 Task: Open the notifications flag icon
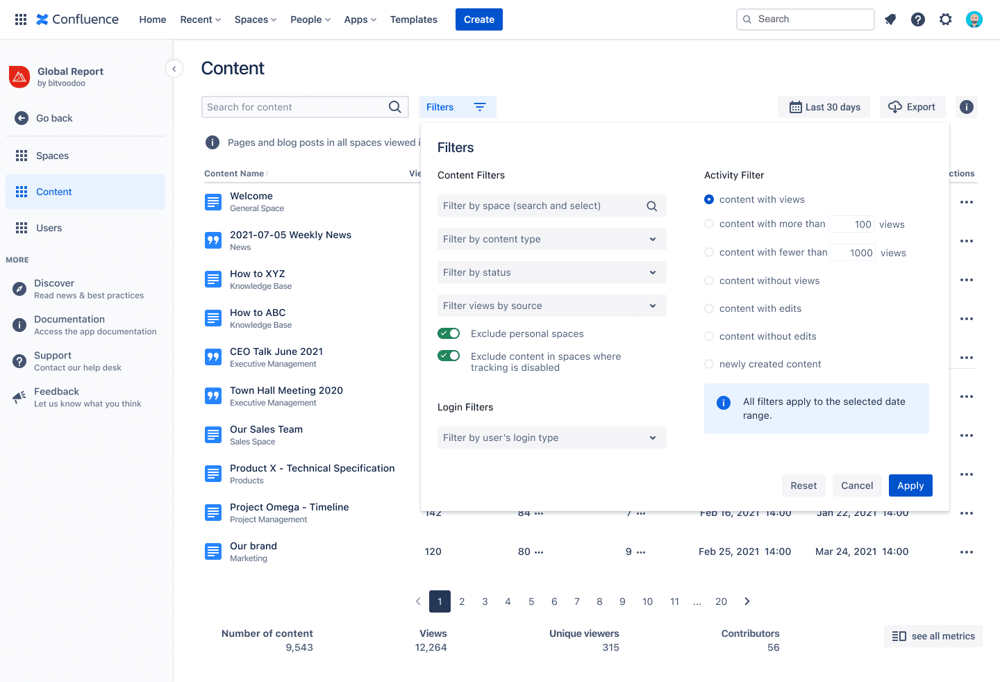coord(890,19)
